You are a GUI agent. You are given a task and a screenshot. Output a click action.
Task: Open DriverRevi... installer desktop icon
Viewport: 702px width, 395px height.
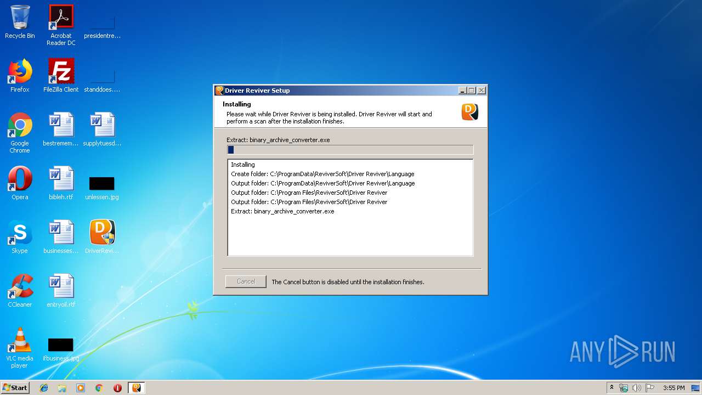pyautogui.click(x=102, y=237)
